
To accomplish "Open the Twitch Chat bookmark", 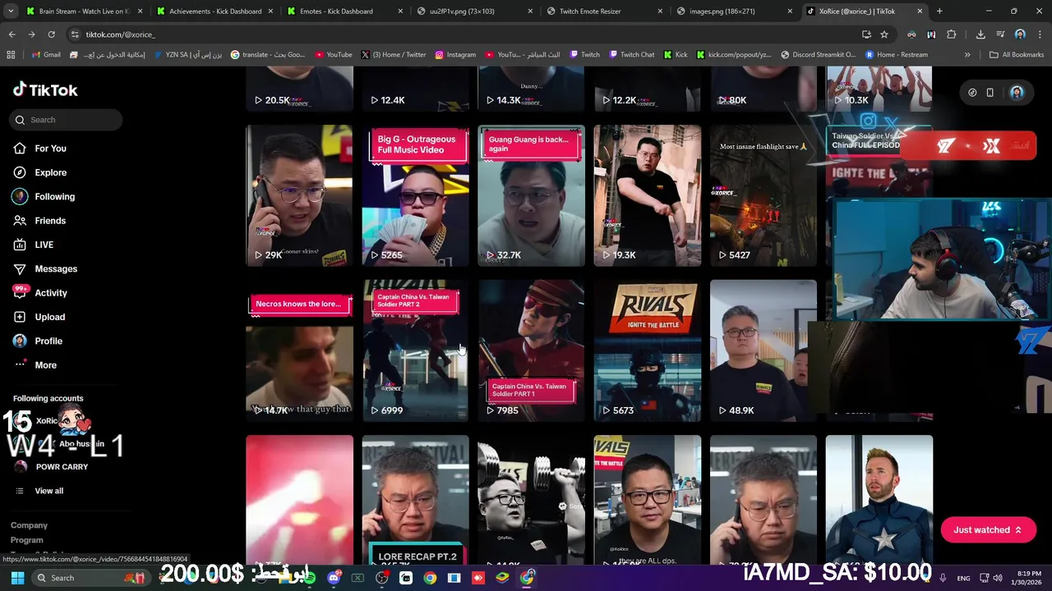I will coord(631,55).
